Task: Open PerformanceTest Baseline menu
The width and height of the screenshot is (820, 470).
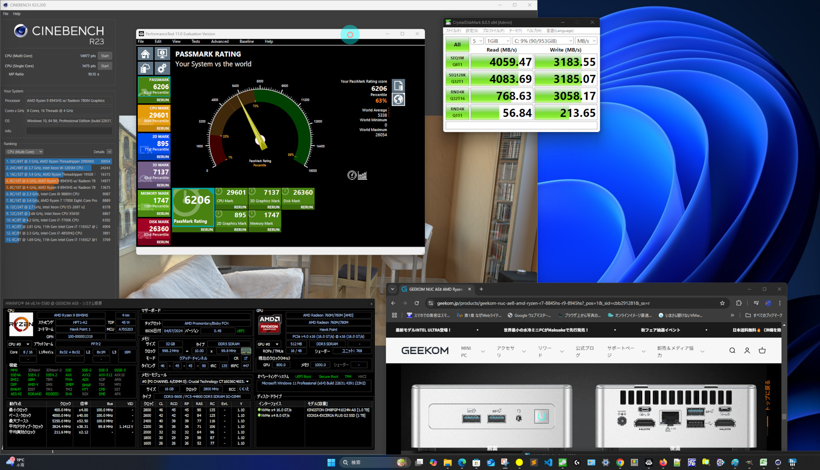Action: coord(247,41)
